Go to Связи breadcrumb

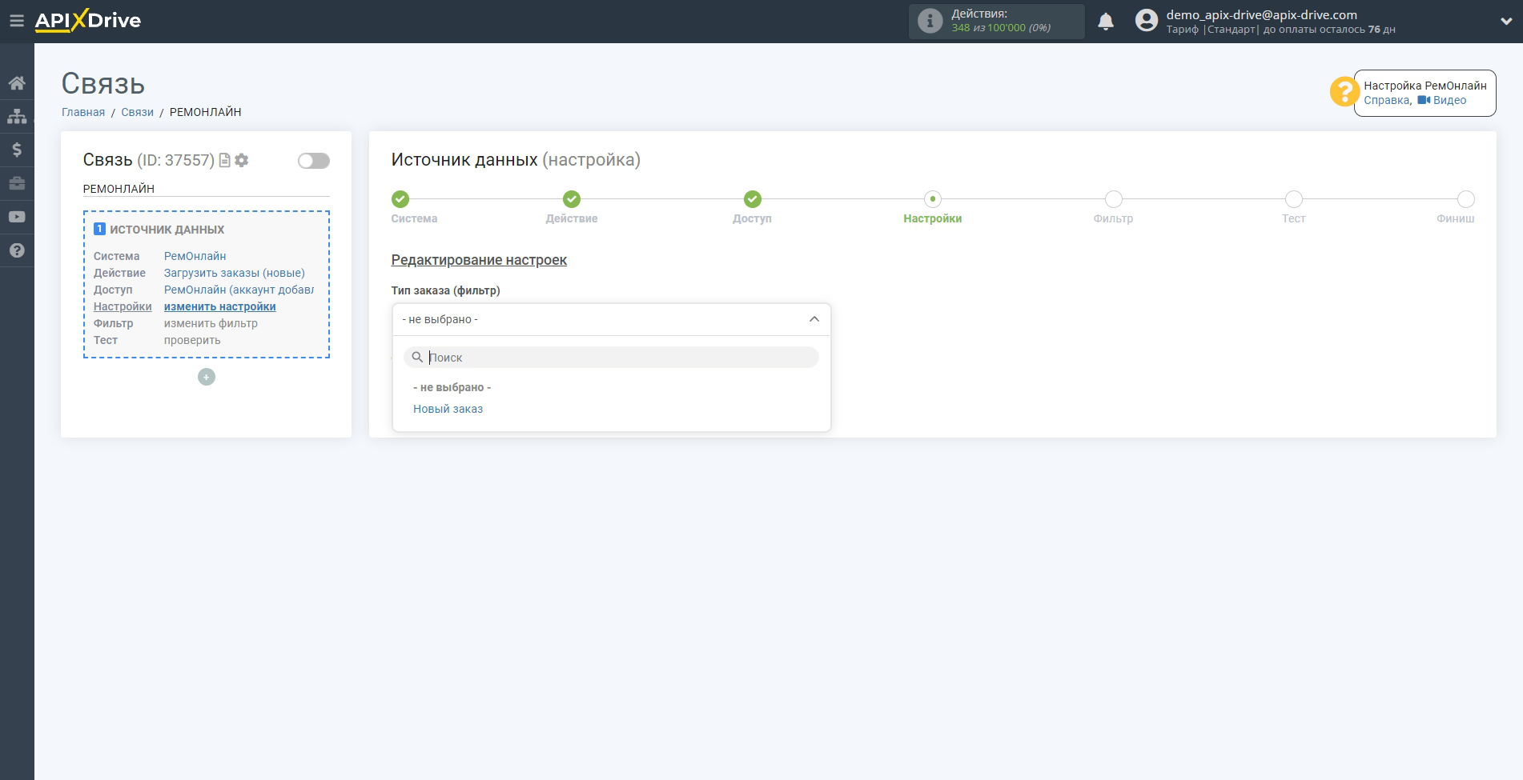coord(137,112)
